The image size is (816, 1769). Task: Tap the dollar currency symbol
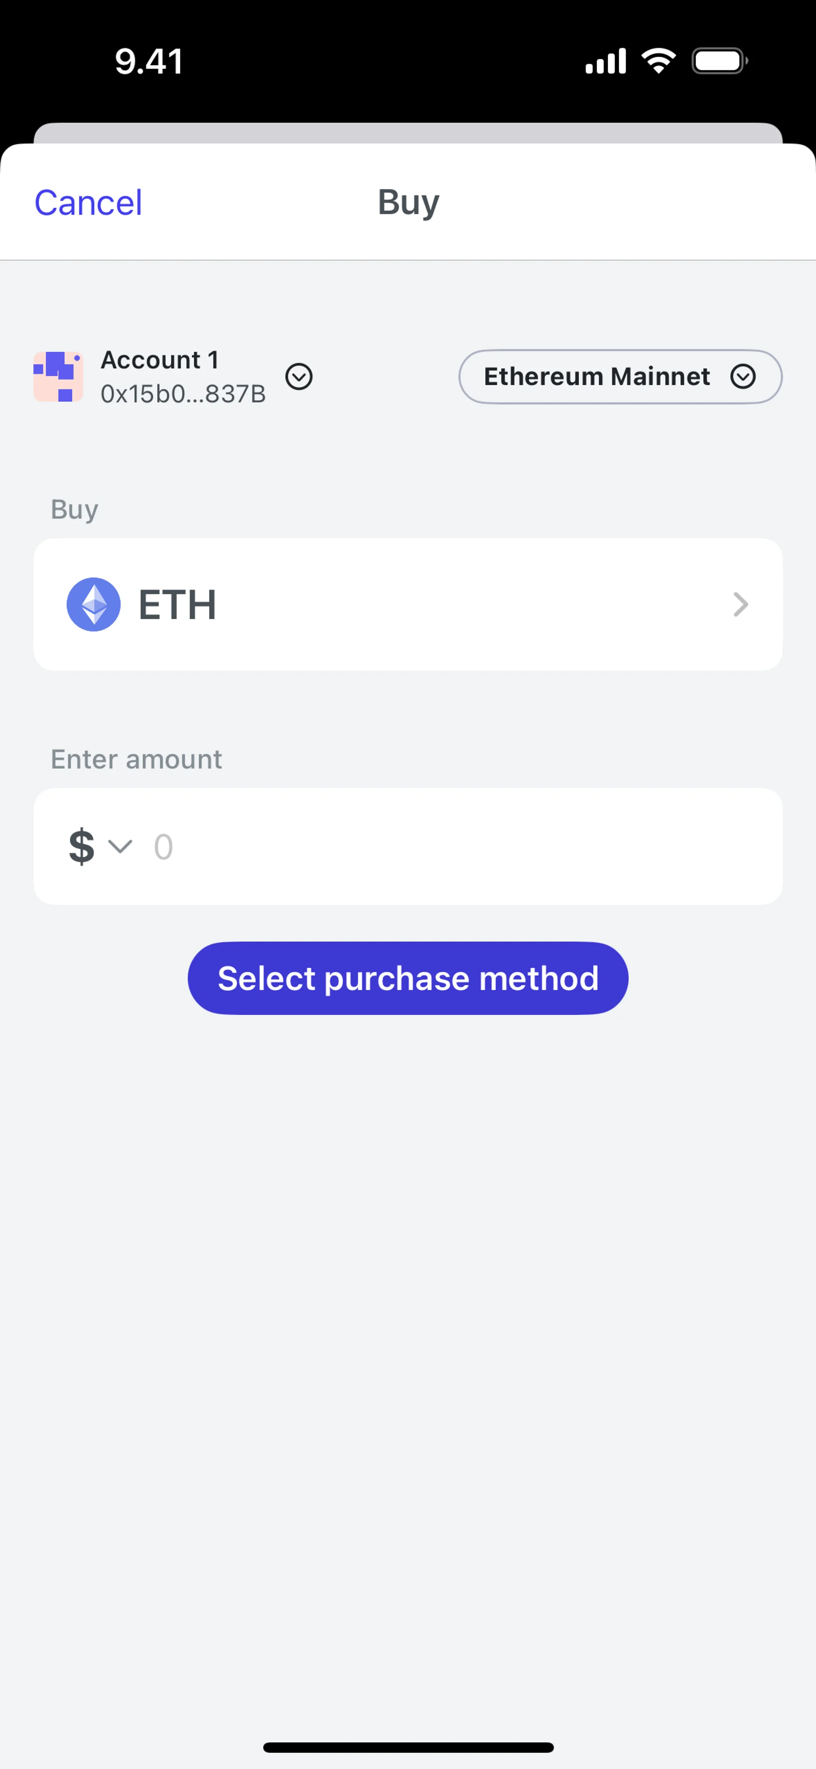[x=81, y=846]
